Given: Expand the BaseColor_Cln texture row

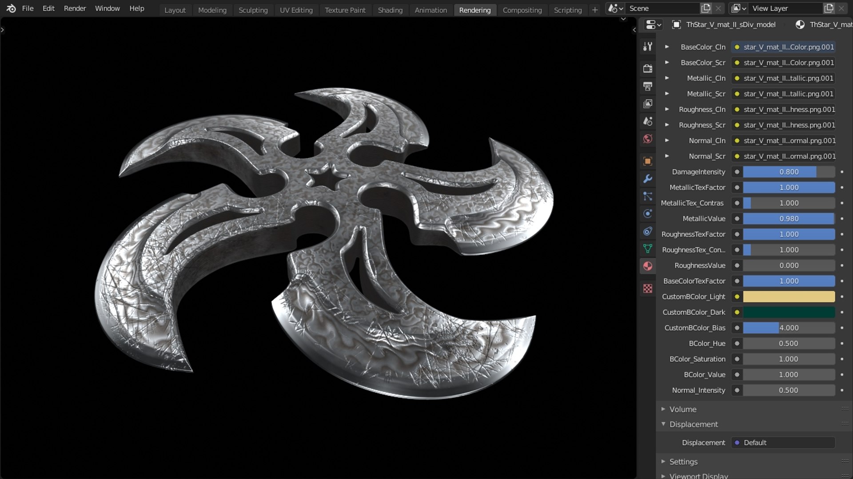Looking at the screenshot, I should [x=667, y=47].
